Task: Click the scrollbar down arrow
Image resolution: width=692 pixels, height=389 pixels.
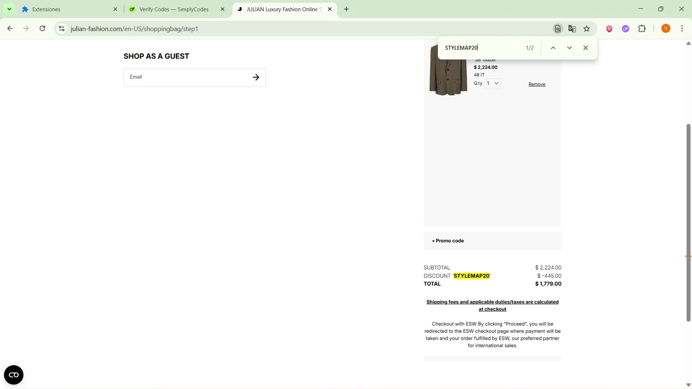Action: tap(688, 385)
